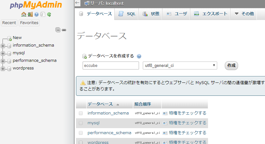265x144 pixels.
Task: Click the help icon beside データベースを作成する
Action: 139,56
